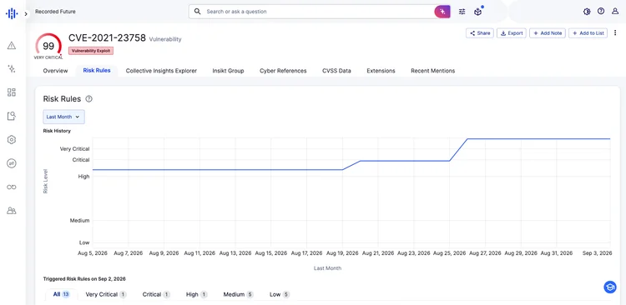Open the infinity link icon in sidebar

click(x=12, y=187)
